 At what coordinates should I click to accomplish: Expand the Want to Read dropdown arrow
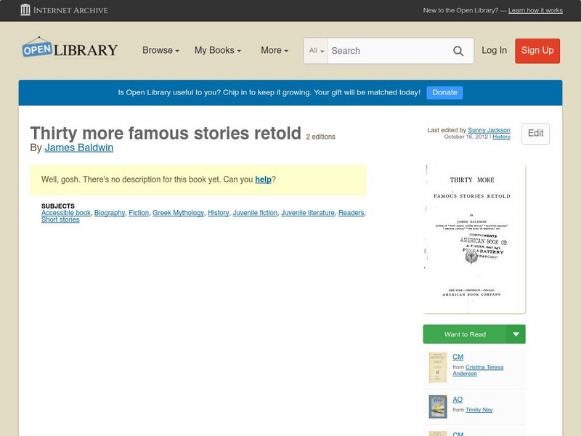[516, 334]
